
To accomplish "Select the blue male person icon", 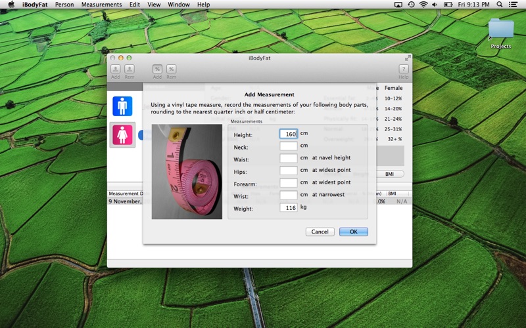I will pyautogui.click(x=122, y=106).
